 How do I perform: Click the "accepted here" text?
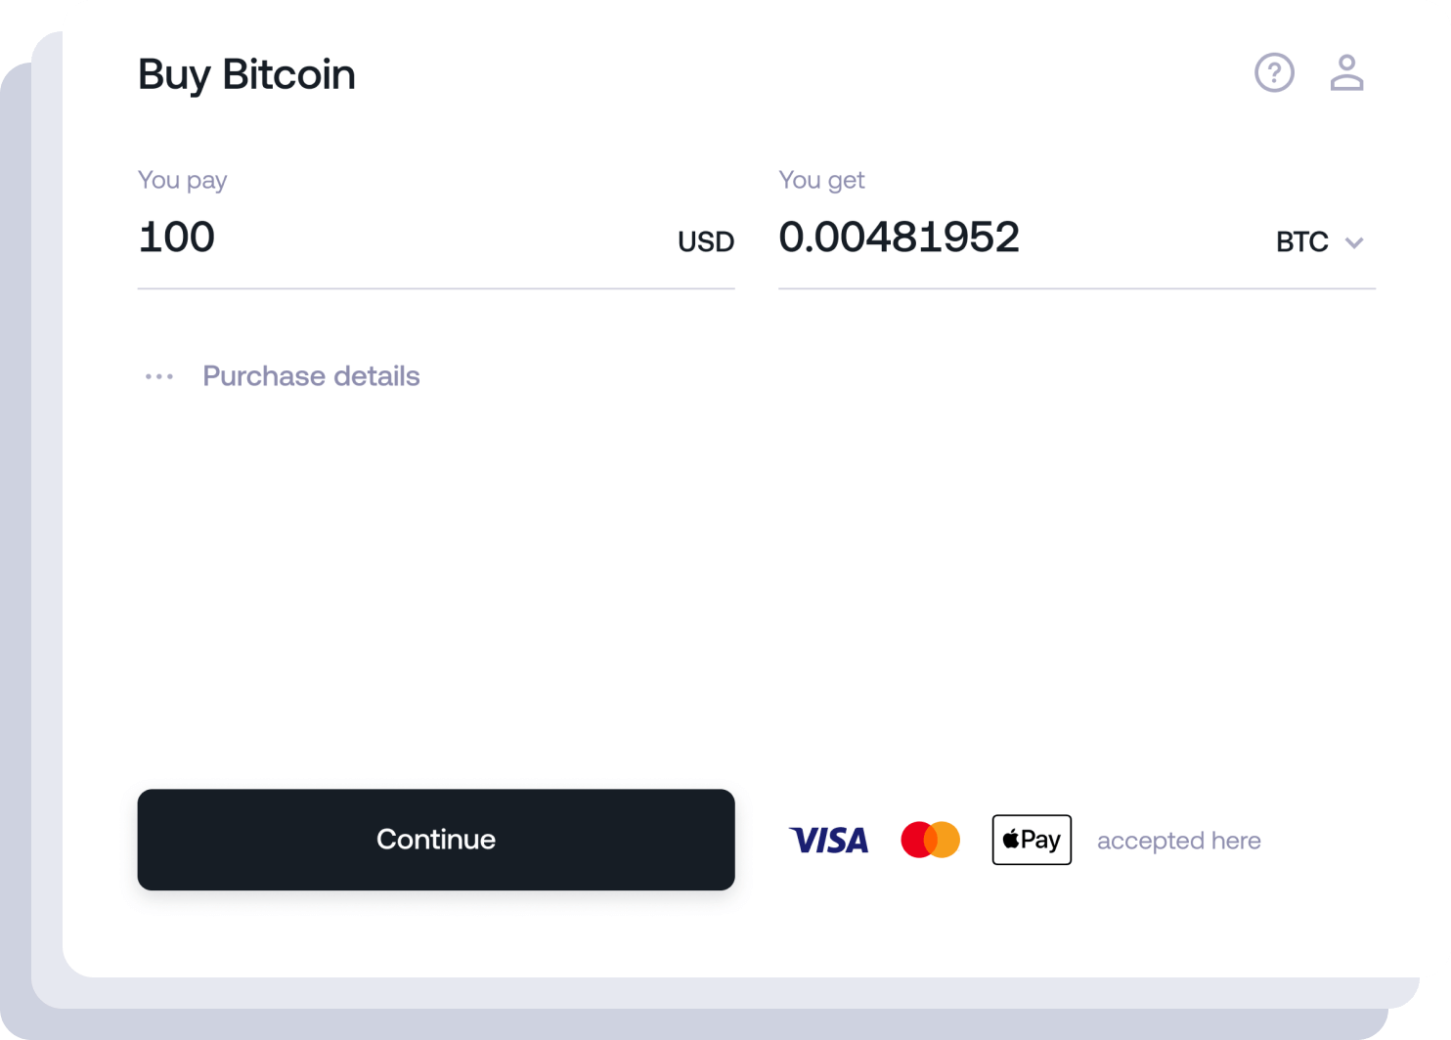(x=1179, y=841)
